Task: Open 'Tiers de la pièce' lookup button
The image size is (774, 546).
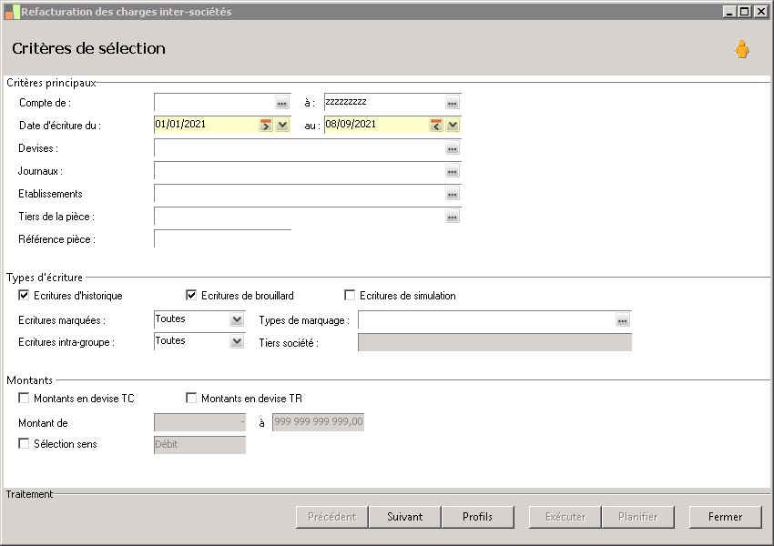Action: click(x=453, y=217)
